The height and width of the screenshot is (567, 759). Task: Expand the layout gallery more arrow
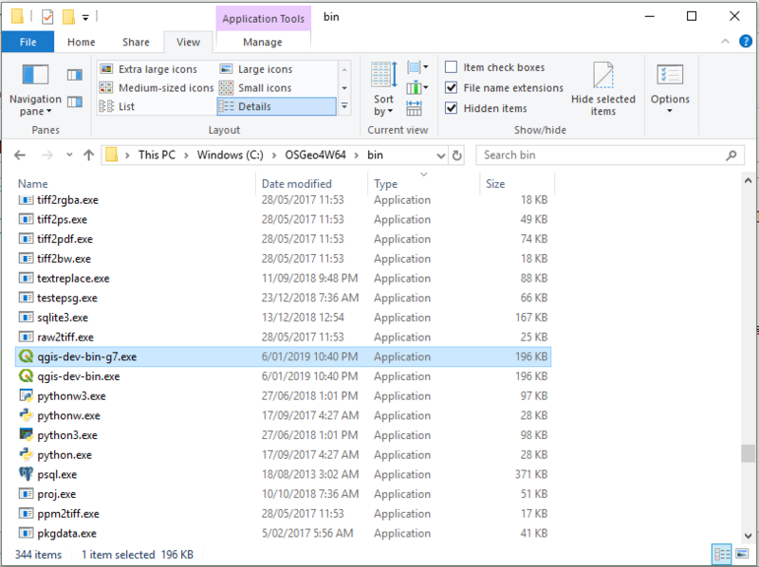click(344, 106)
